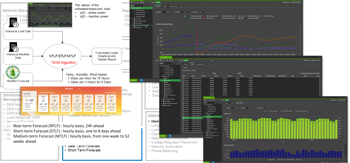Switch to Overview tab in top window
The width and height of the screenshot is (350, 163).
point(158,6)
